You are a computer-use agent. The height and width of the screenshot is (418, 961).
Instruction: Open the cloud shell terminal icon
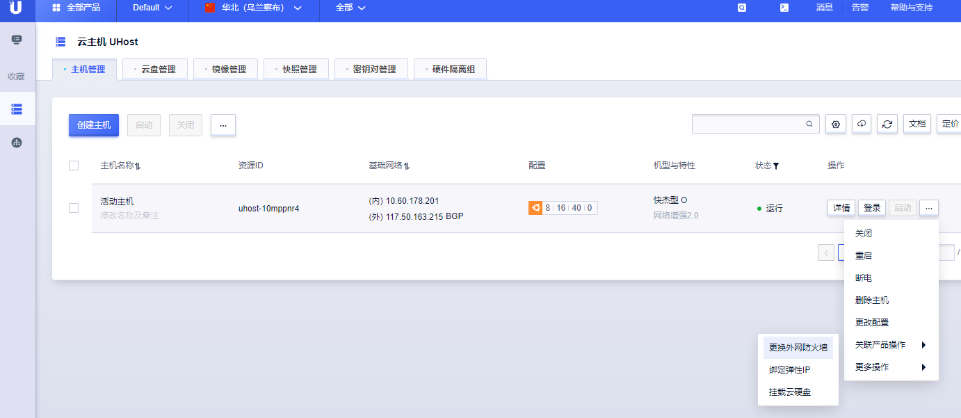coord(784,8)
